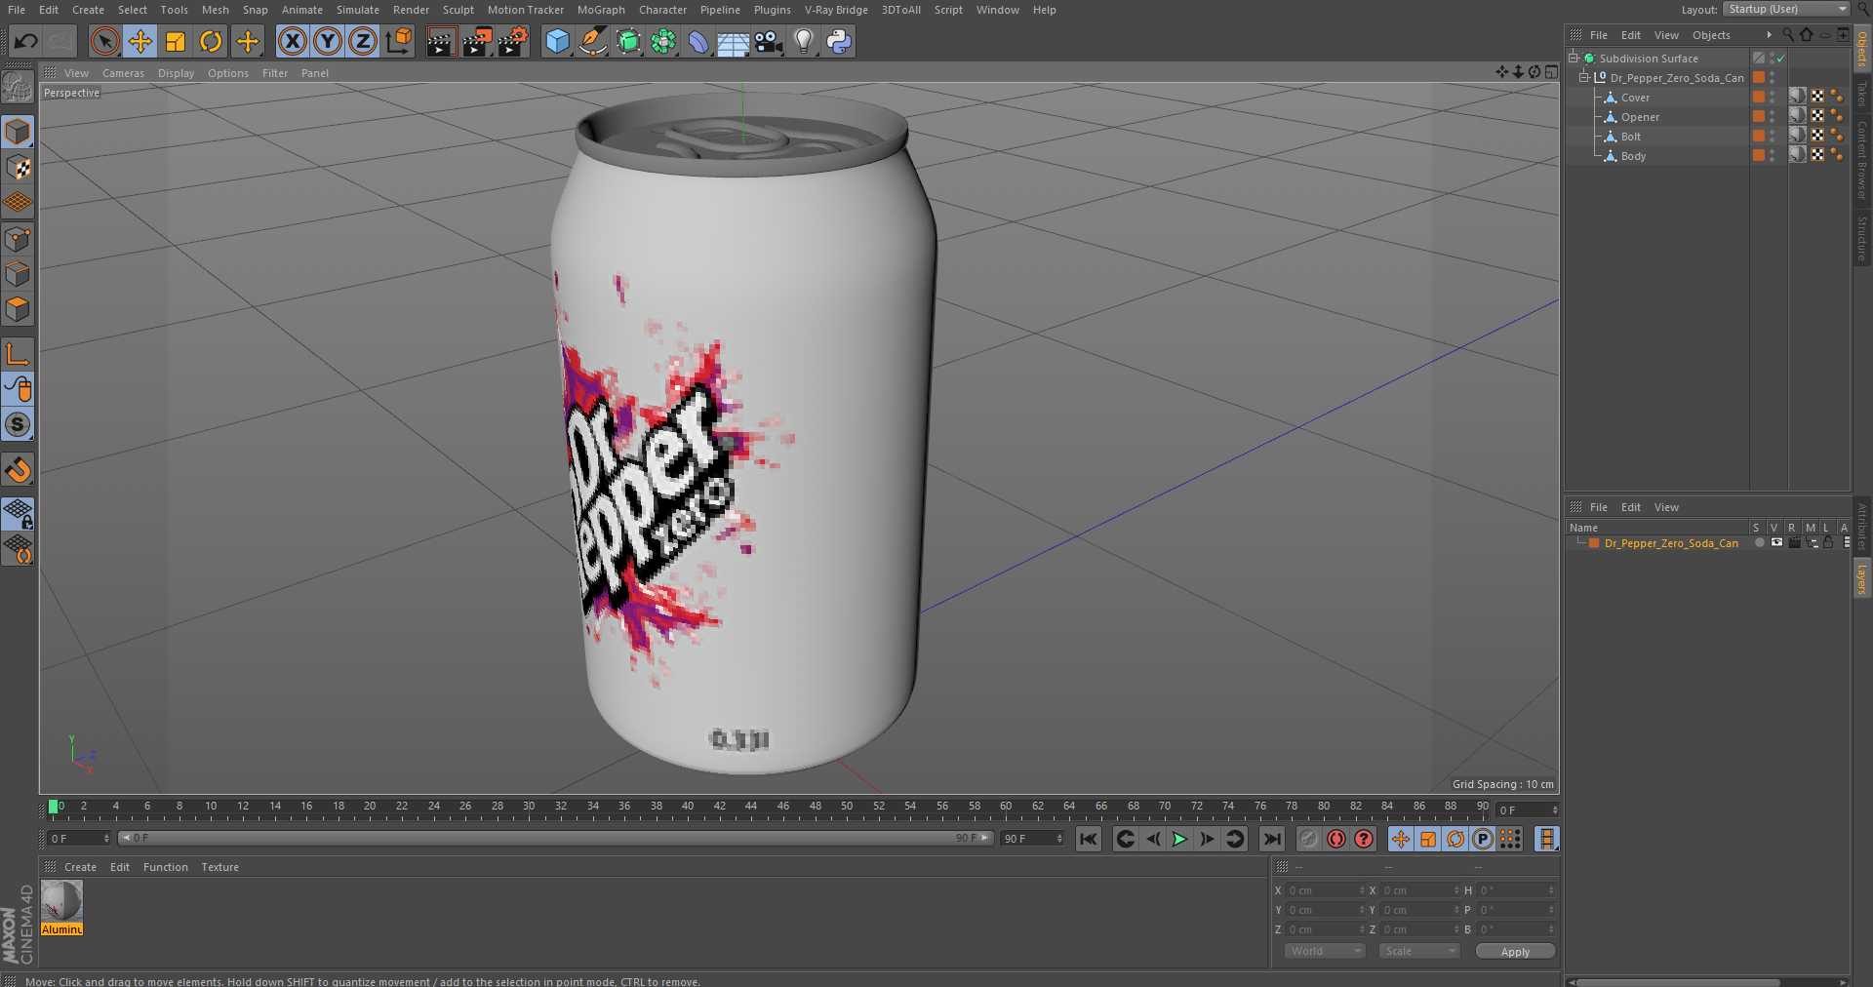Render the active view
Screen dimensions: 1873x987
click(x=441, y=41)
